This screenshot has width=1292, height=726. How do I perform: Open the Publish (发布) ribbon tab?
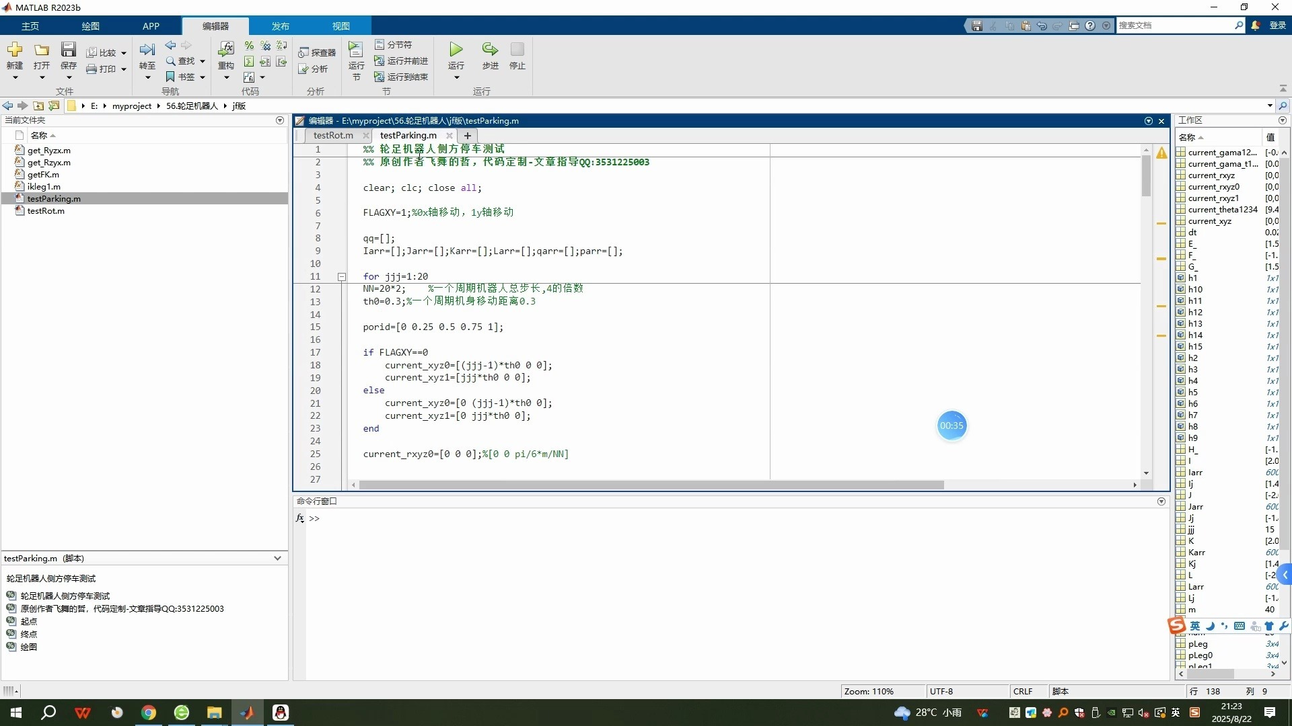(280, 26)
